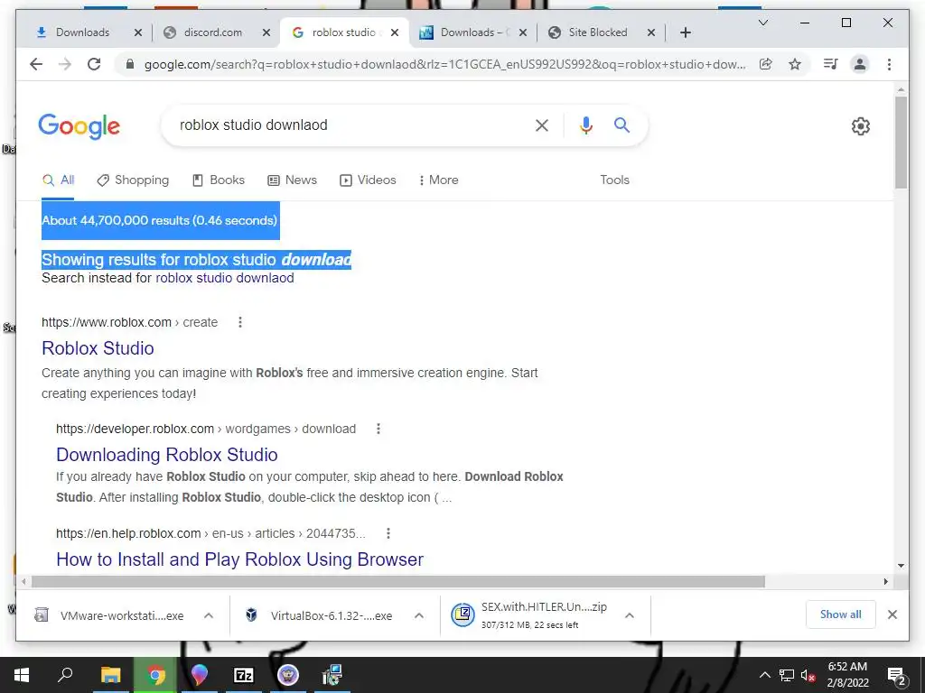Reload the current page

click(94, 64)
